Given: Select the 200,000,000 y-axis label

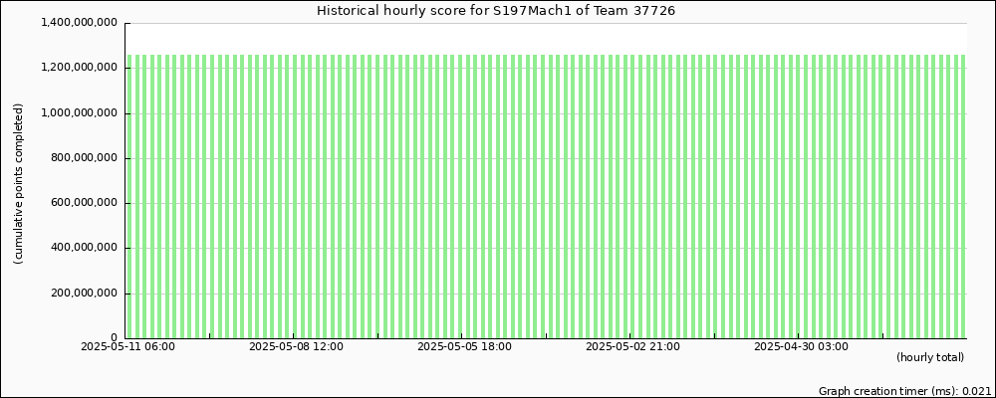Looking at the screenshot, I should click(x=85, y=294).
